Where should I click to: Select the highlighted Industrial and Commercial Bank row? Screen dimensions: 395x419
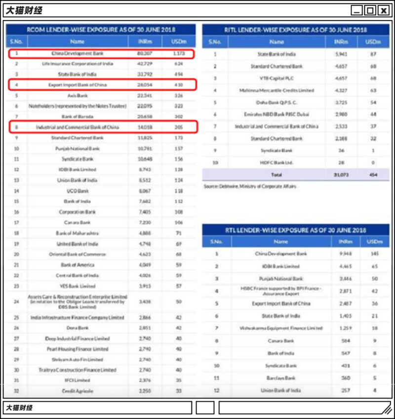point(103,126)
